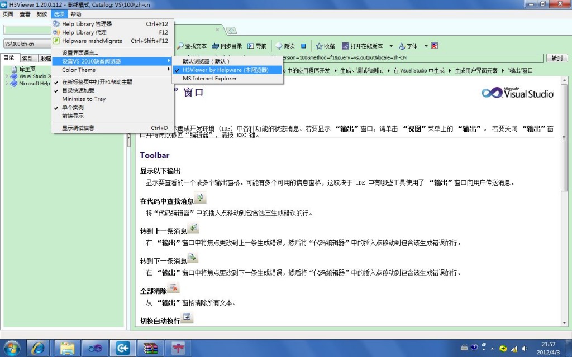
Task: Click the blue stop reading square
Action: pos(303,46)
